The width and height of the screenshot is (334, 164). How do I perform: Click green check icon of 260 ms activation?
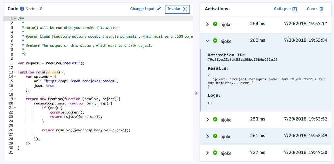(215, 41)
